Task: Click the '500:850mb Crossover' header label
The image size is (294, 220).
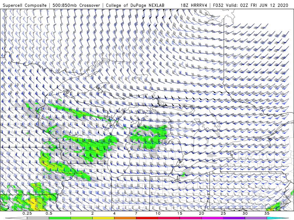Action: click(x=76, y=5)
